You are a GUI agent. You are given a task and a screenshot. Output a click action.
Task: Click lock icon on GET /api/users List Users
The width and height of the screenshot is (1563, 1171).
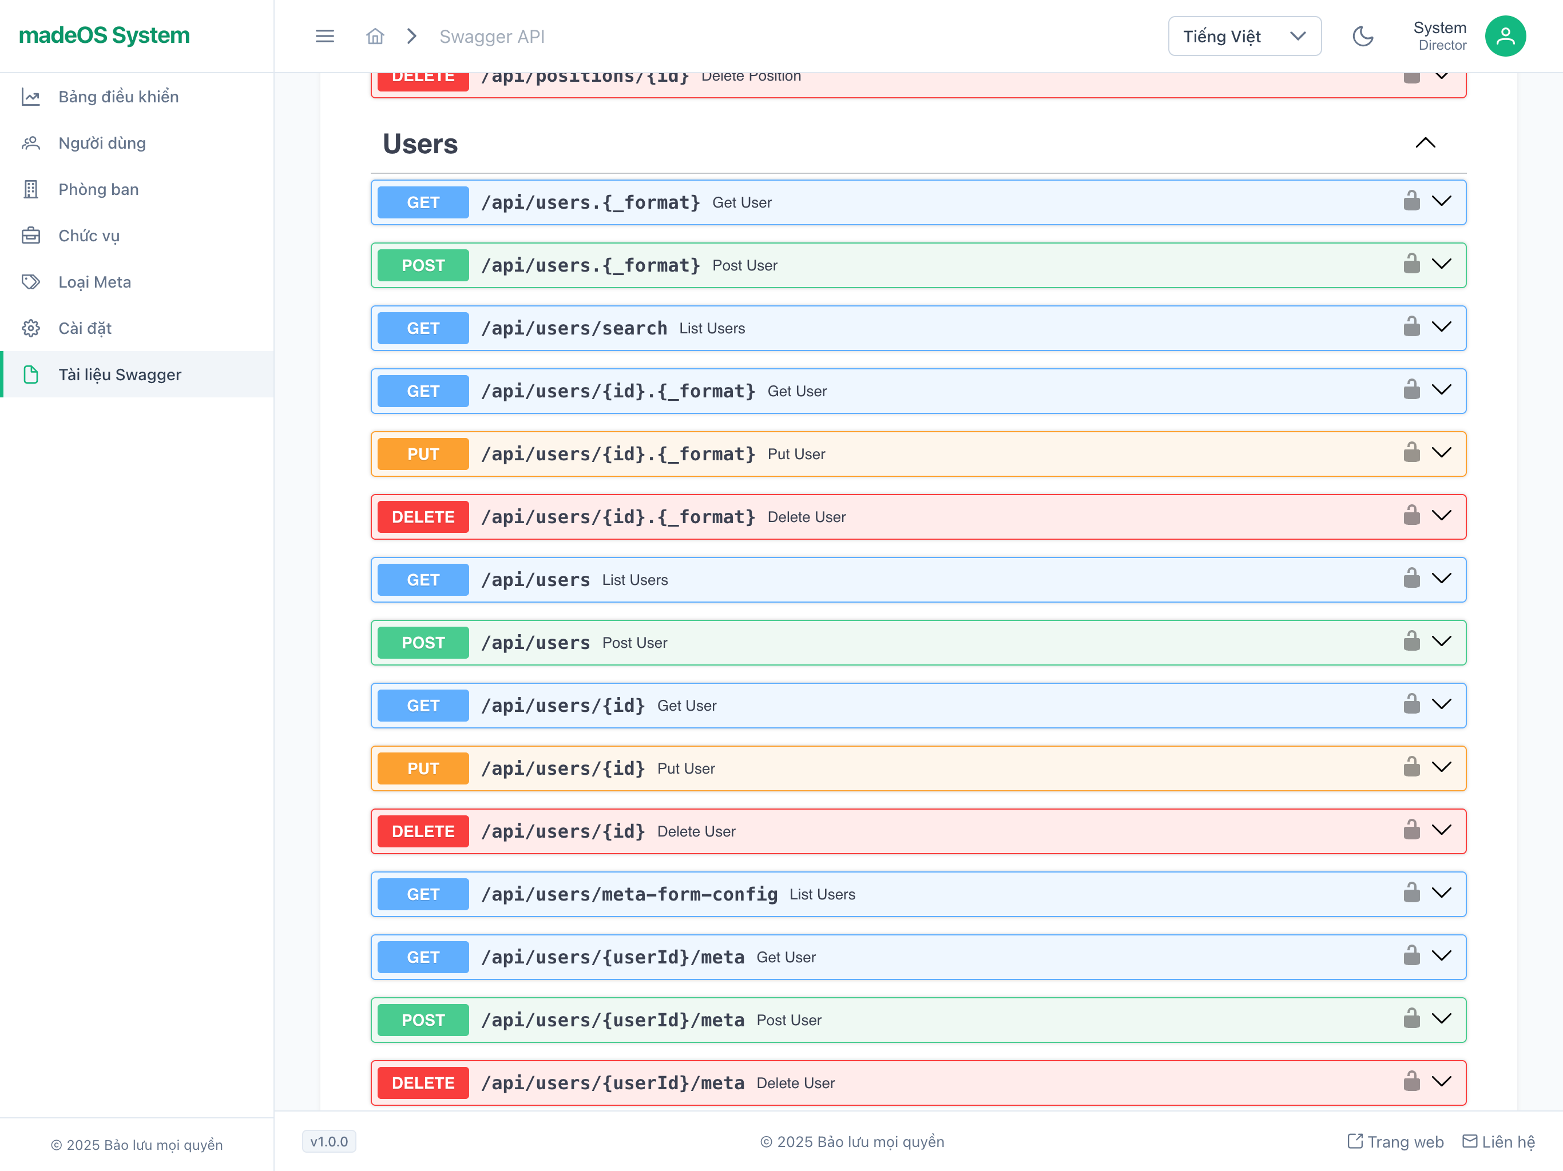click(x=1411, y=577)
